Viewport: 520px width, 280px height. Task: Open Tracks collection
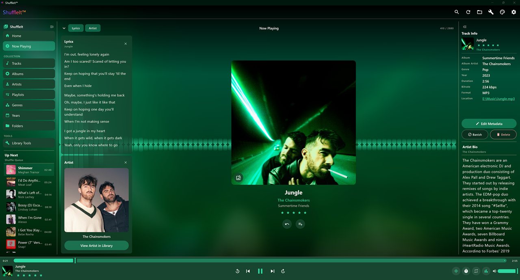(x=29, y=63)
